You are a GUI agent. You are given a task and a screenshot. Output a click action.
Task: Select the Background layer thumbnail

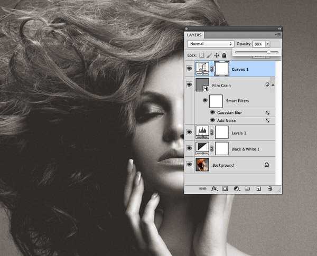pyautogui.click(x=202, y=165)
